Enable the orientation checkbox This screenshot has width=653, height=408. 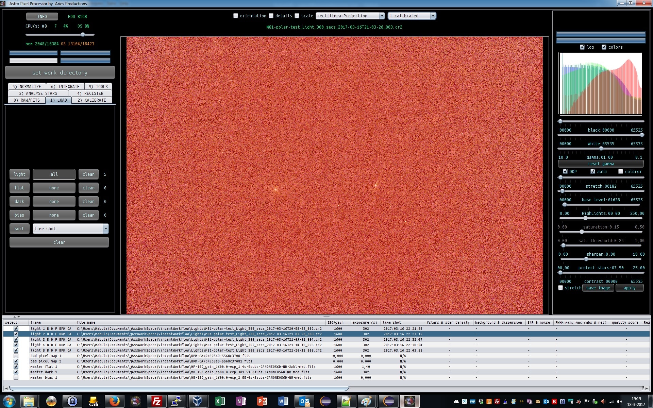[236, 16]
